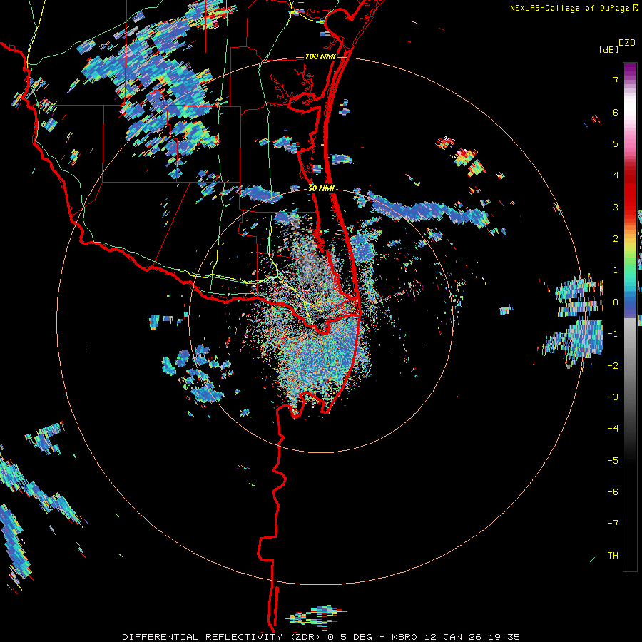
Task: Click the 3 value on color scale
Action: [x=616, y=207]
